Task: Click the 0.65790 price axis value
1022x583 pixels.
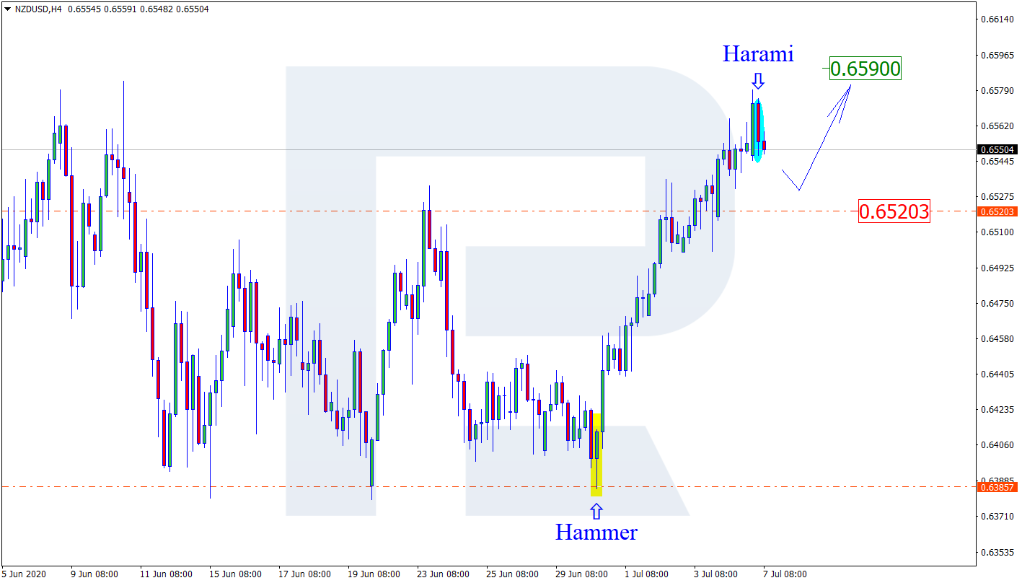Action: click(x=998, y=90)
